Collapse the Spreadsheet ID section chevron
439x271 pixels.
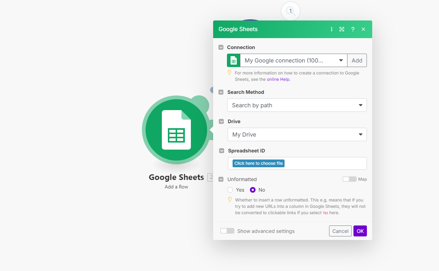(222, 151)
